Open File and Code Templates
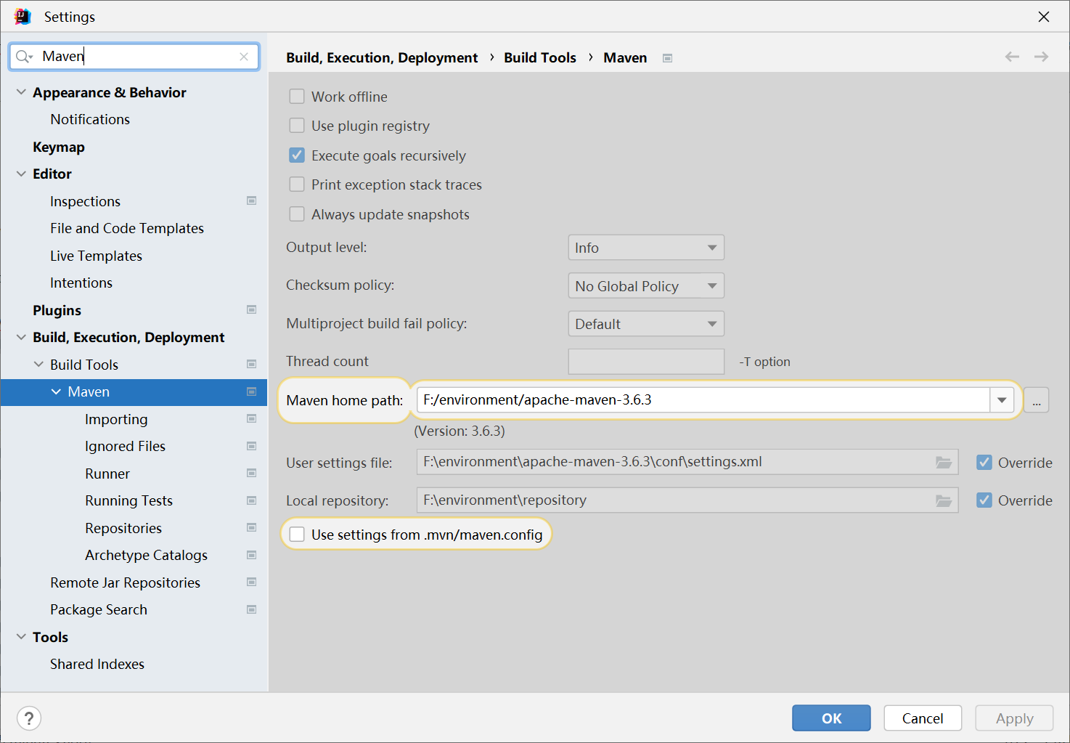Screen dimensions: 1070x743 (x=127, y=228)
